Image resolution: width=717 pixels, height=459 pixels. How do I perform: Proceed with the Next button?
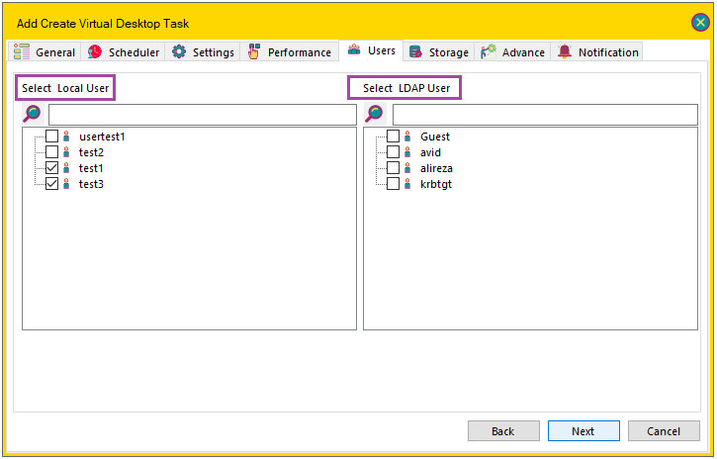pos(583,431)
